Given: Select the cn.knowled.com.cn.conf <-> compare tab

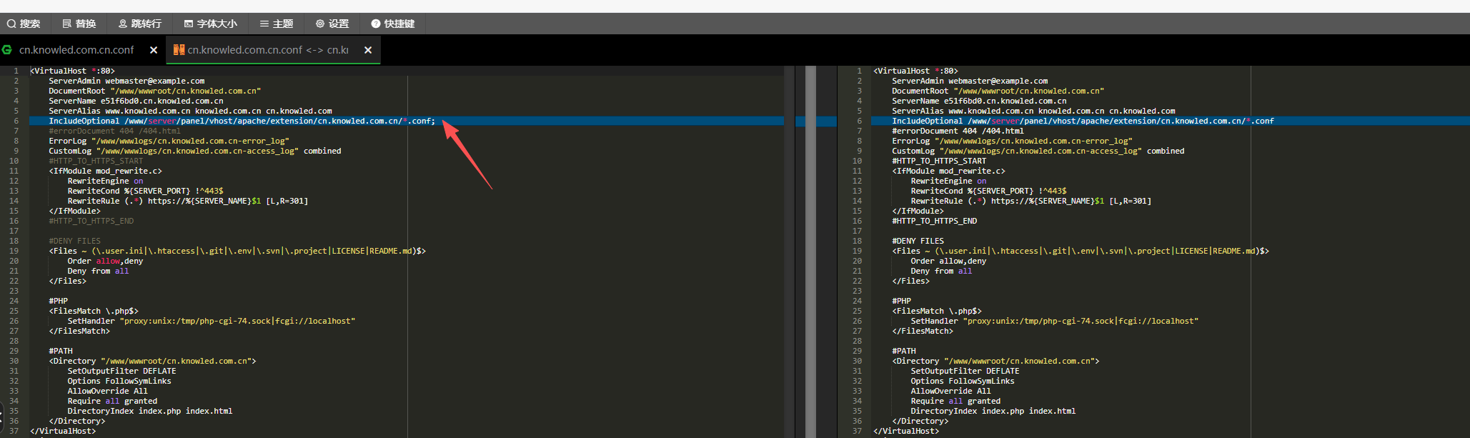Looking at the screenshot, I should (x=267, y=50).
